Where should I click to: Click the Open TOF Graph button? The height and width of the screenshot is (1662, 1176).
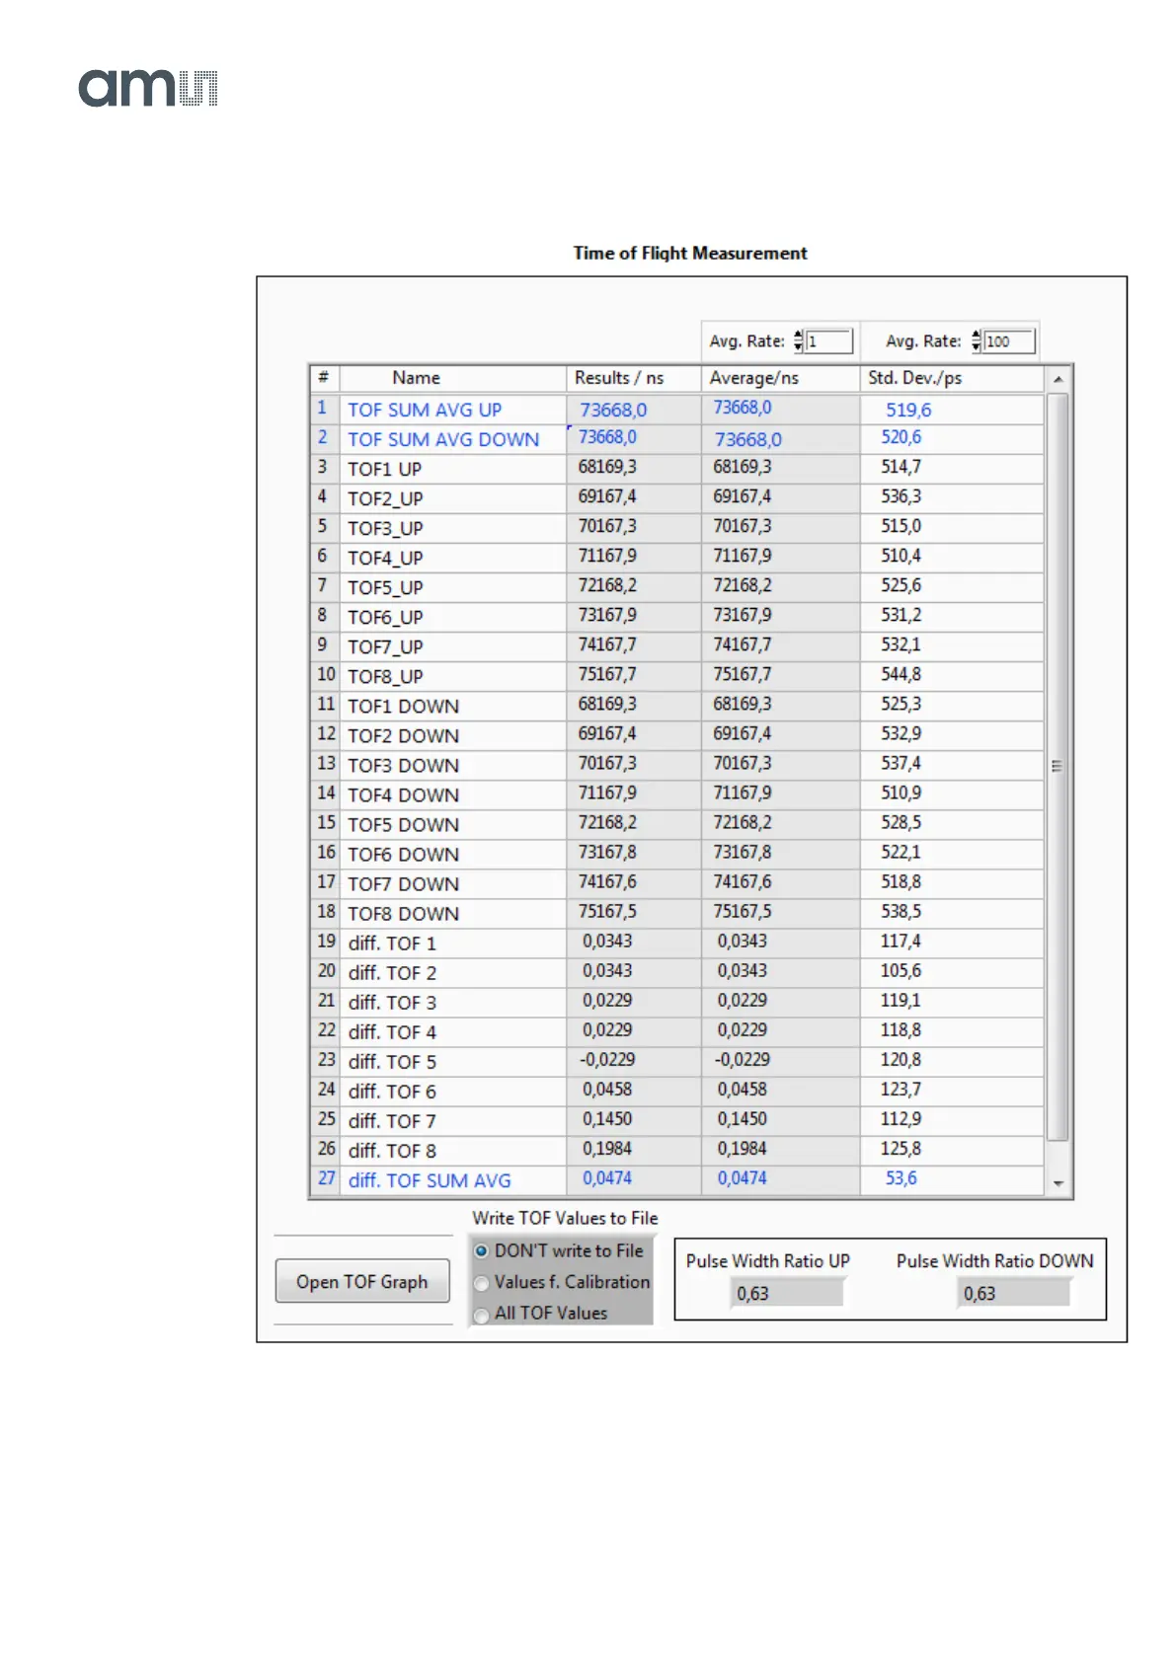362,1281
